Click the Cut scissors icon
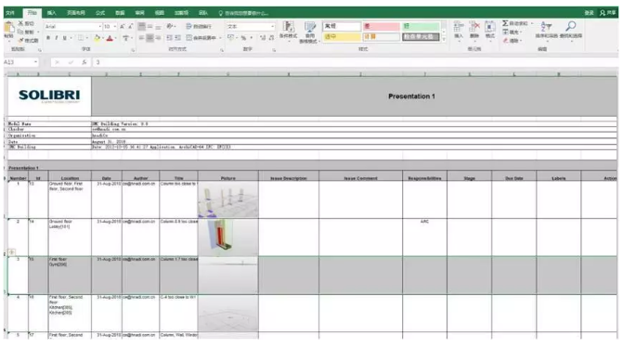Viewport: 623px width, 347px height. 20,24
